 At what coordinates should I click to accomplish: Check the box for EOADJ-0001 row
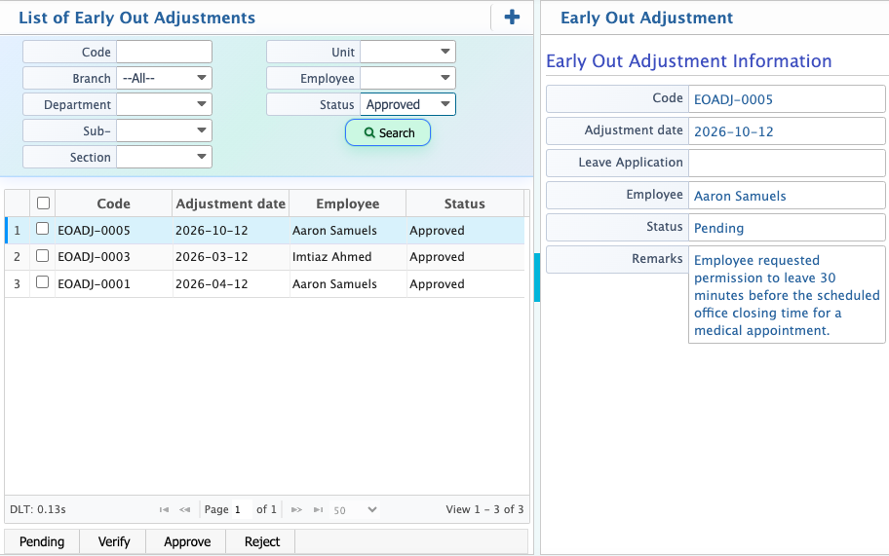(x=42, y=282)
